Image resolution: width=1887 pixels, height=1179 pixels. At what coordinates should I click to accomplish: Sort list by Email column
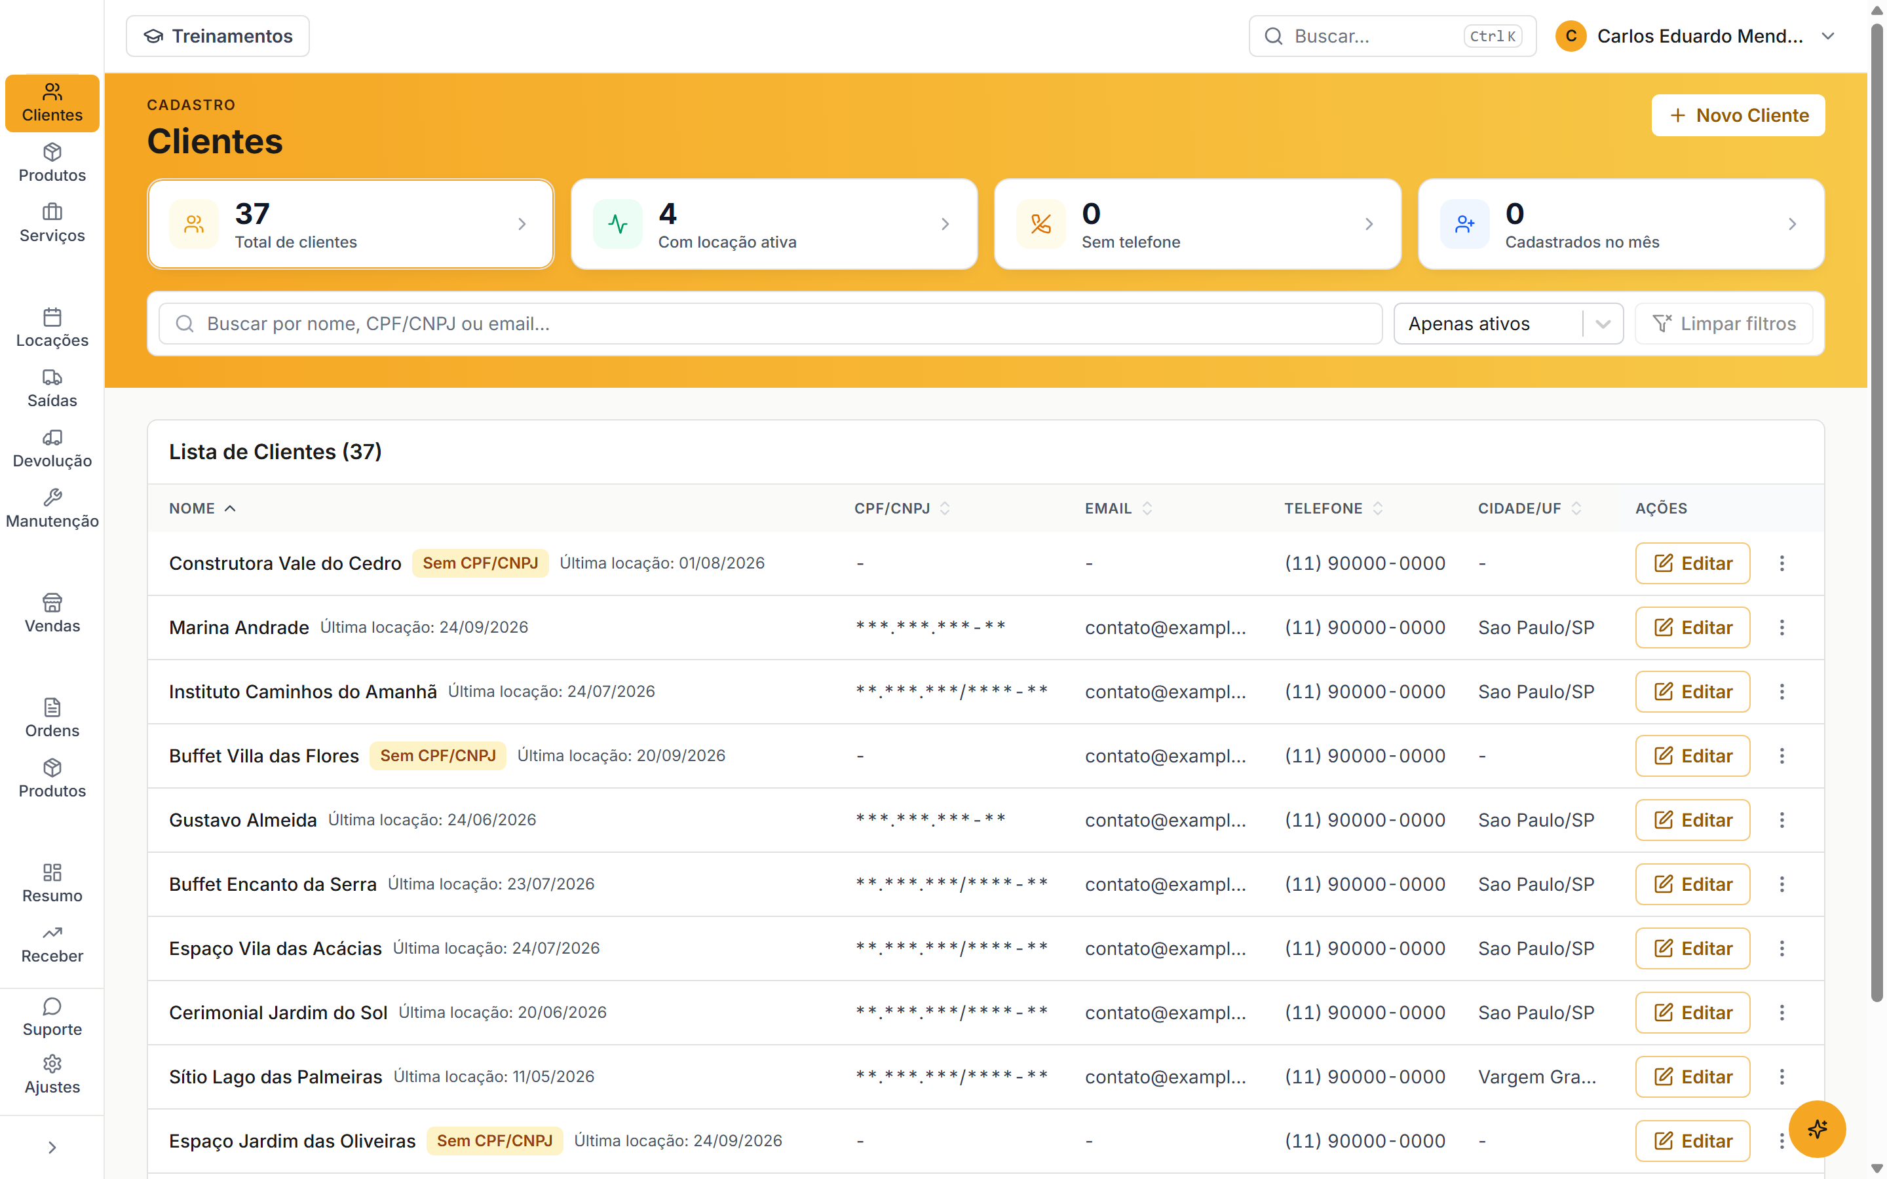tap(1119, 508)
